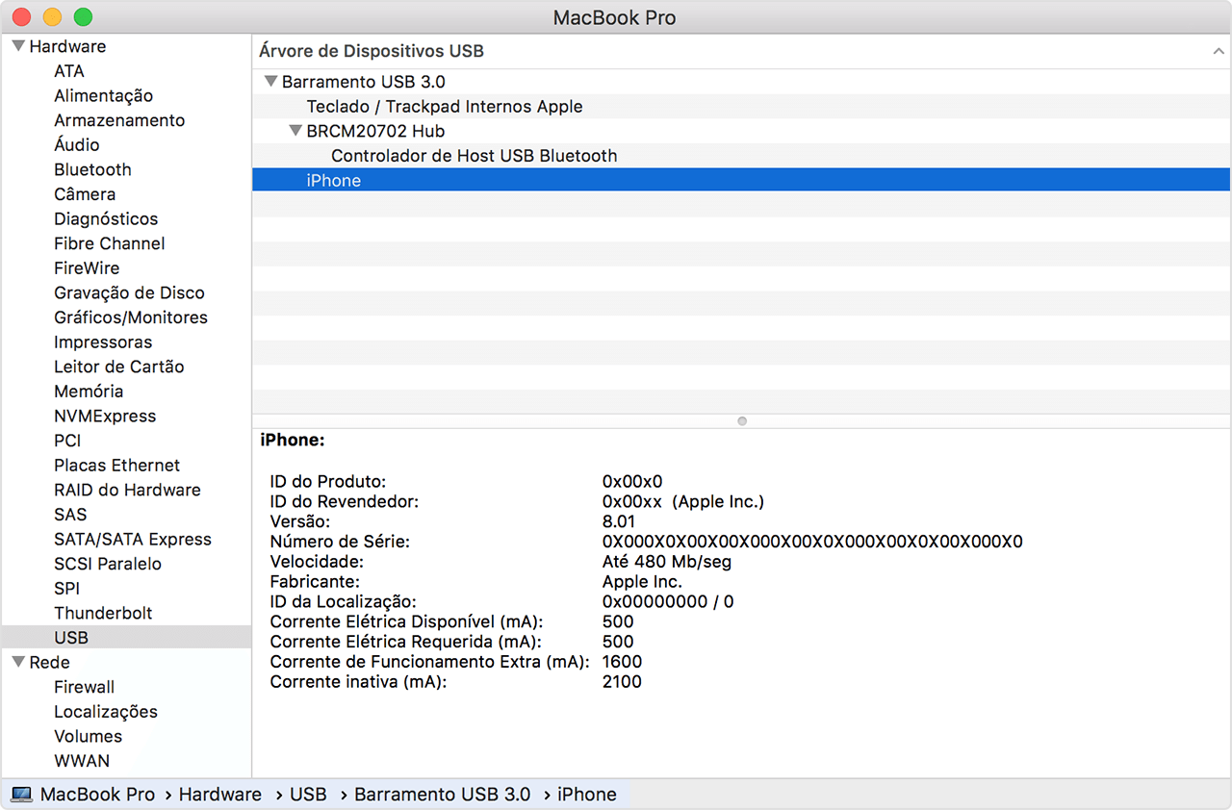This screenshot has height=810, width=1232.
Task: Select WWAN under Rede
Action: click(x=82, y=761)
